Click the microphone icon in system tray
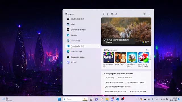 tap(152, 99)
